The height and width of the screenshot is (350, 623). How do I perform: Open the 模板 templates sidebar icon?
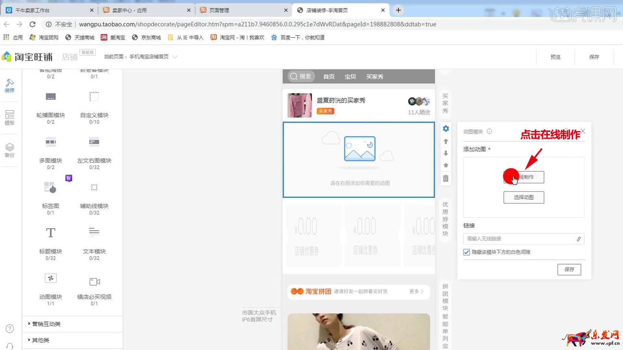pyautogui.click(x=9, y=117)
